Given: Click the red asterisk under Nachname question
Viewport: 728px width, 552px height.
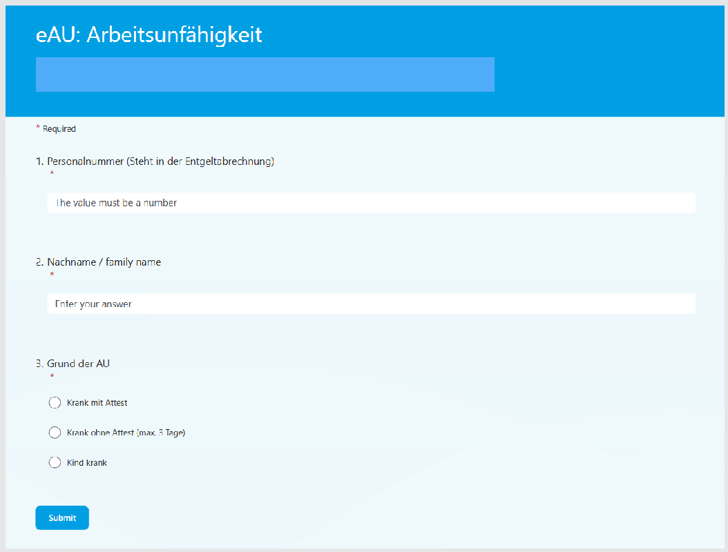Looking at the screenshot, I should pyautogui.click(x=52, y=275).
